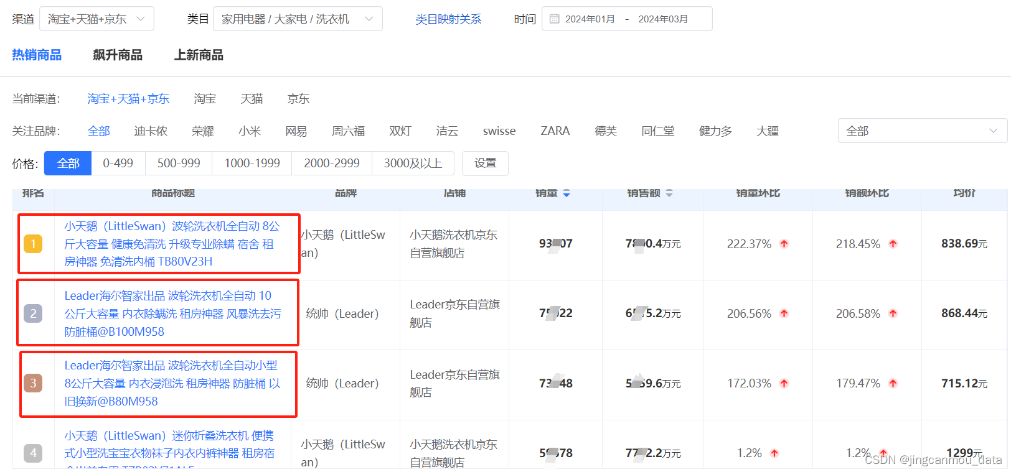The width and height of the screenshot is (1011, 472).
Task: Click brand 统帅 (Leader) in row 3
Action: [x=342, y=384]
